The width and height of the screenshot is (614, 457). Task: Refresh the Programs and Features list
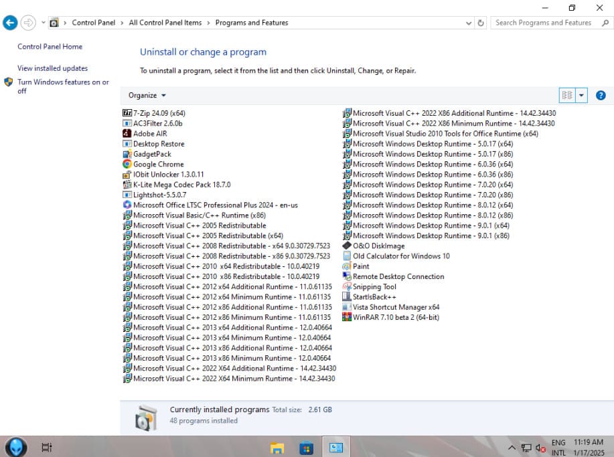(481, 23)
